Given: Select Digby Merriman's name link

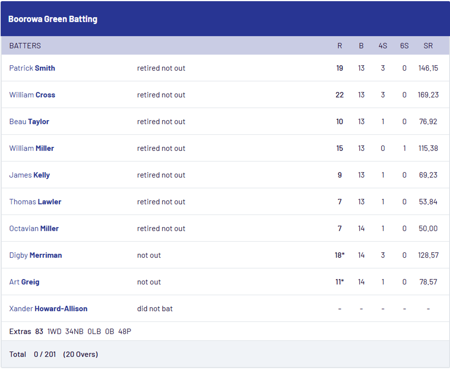Looking at the screenshot, I should (36, 255).
